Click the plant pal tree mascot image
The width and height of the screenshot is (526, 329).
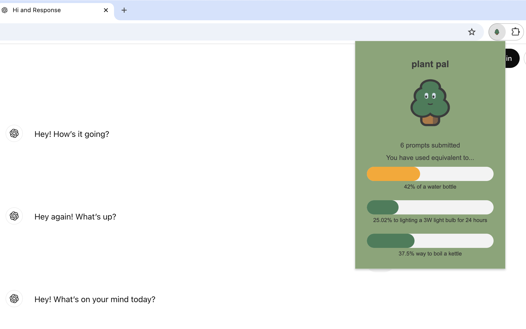point(430,103)
